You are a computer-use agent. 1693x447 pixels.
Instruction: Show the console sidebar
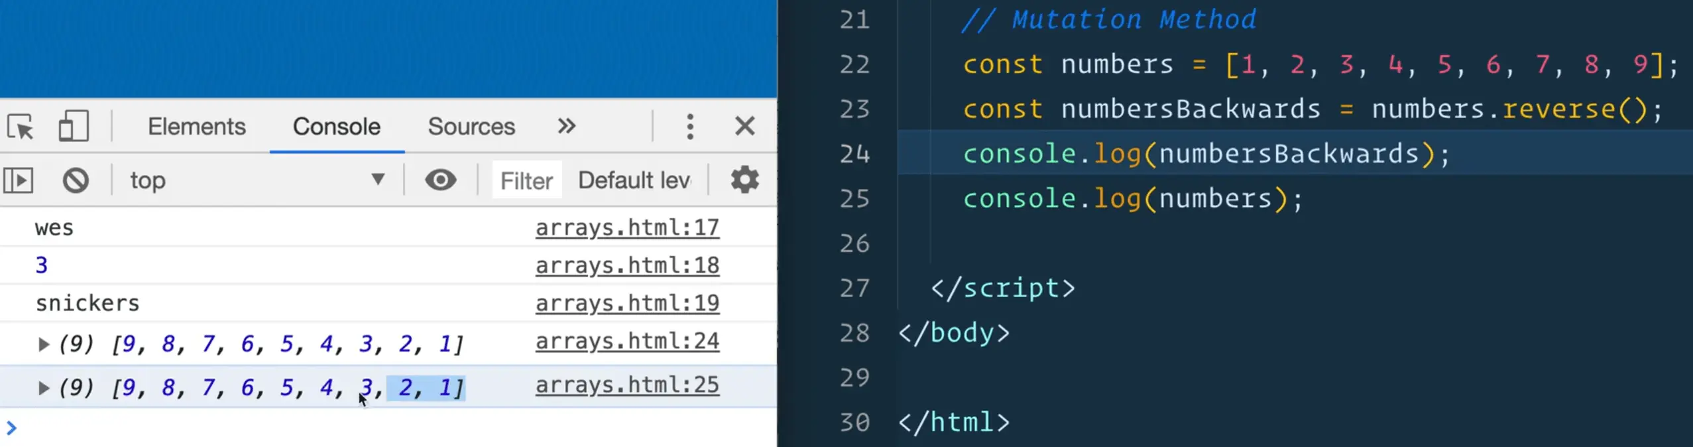click(x=19, y=180)
